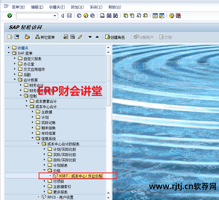Viewport: 219px width, 200px height.
Task: Select RPC0 - 用户设置 transaction
Action: 60,197
